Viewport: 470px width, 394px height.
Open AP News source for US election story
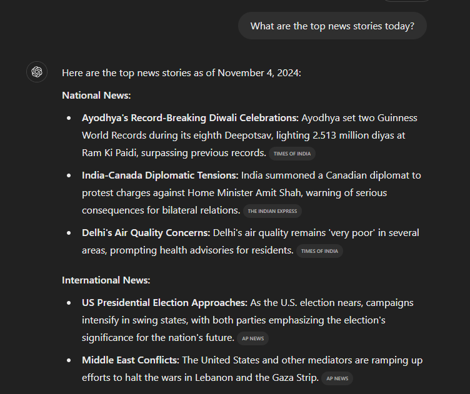(253, 338)
